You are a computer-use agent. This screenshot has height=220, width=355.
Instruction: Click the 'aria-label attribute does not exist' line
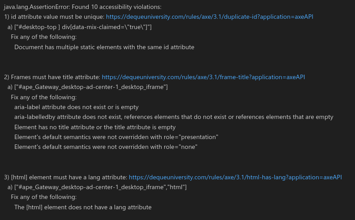(x=77, y=107)
